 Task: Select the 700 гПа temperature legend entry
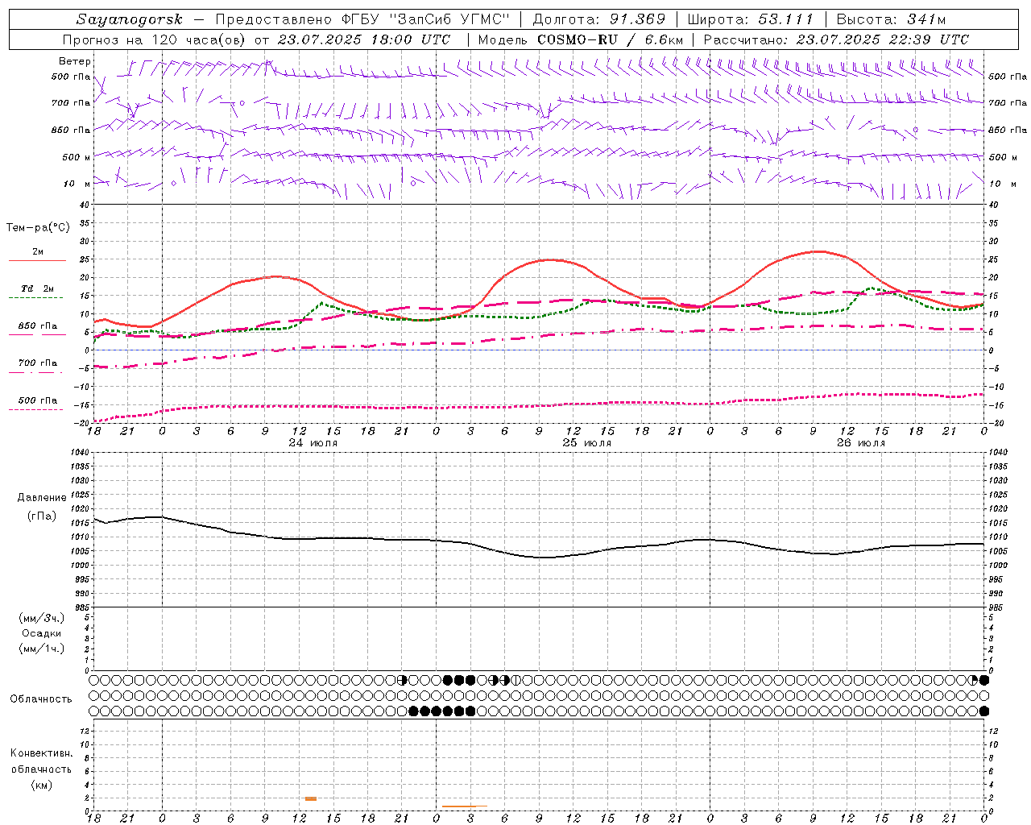(x=38, y=363)
